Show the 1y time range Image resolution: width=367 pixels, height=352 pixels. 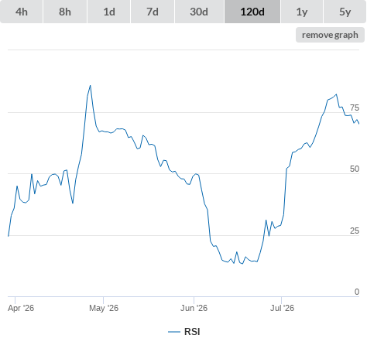[302, 12]
